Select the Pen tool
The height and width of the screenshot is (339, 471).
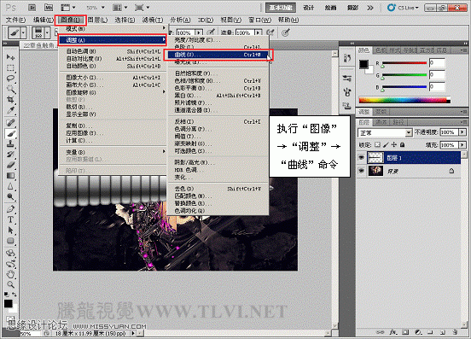click(10, 209)
